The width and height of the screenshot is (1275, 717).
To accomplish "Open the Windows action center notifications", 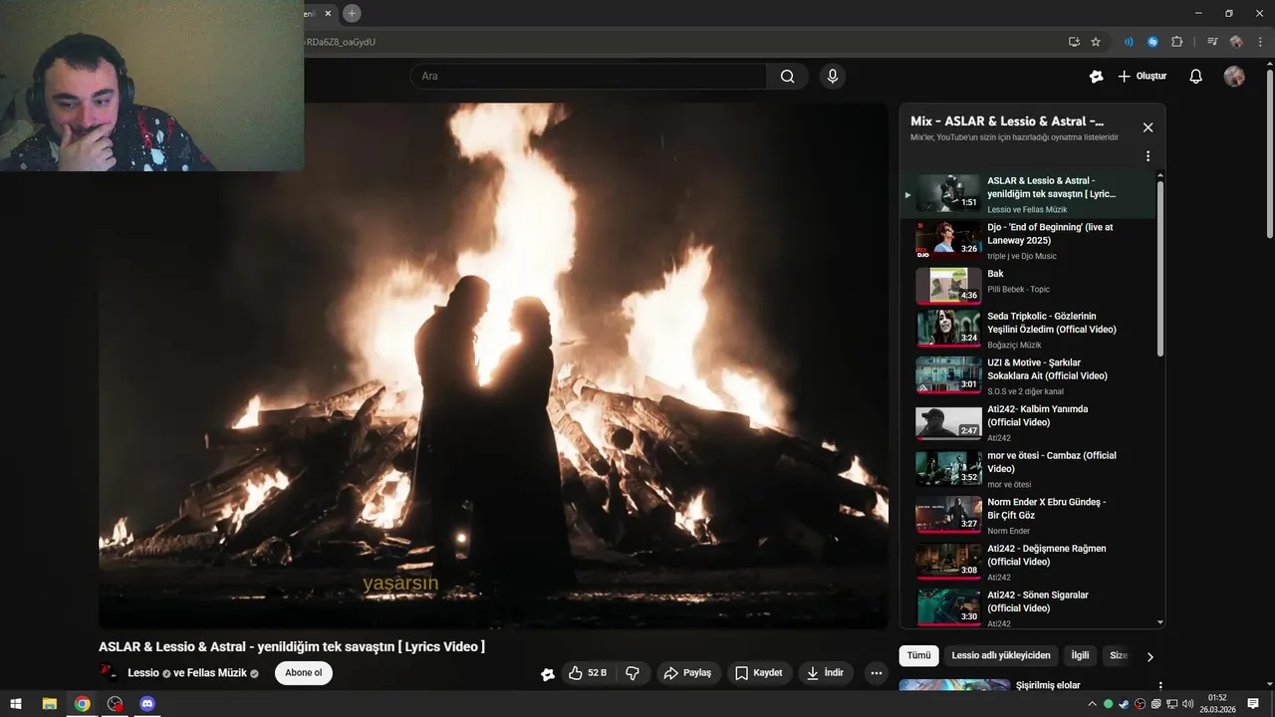I will (x=1253, y=704).
